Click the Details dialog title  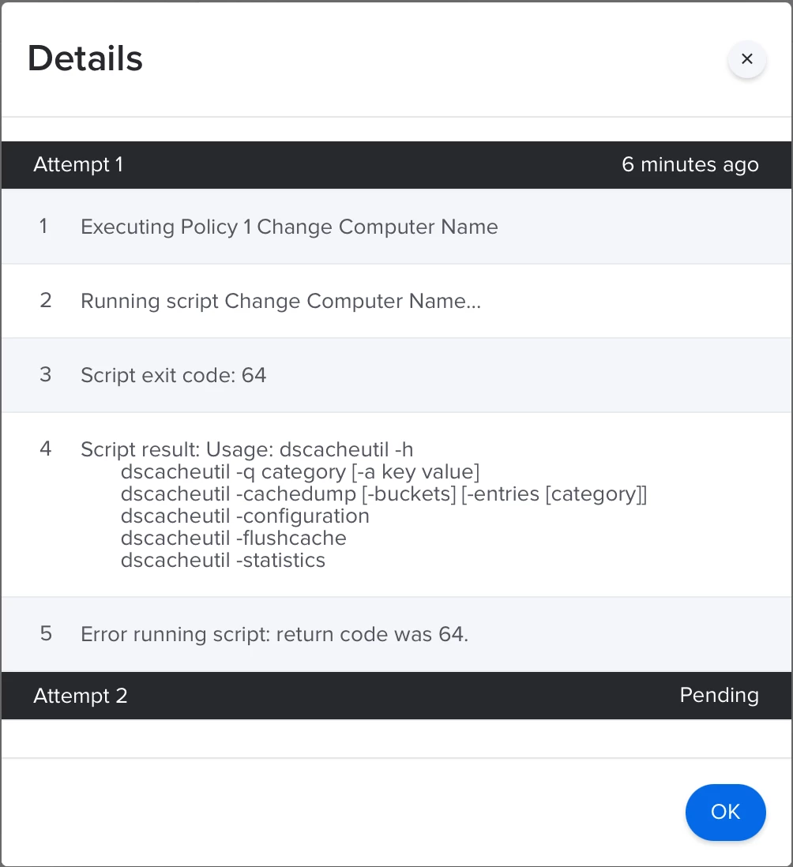point(85,58)
